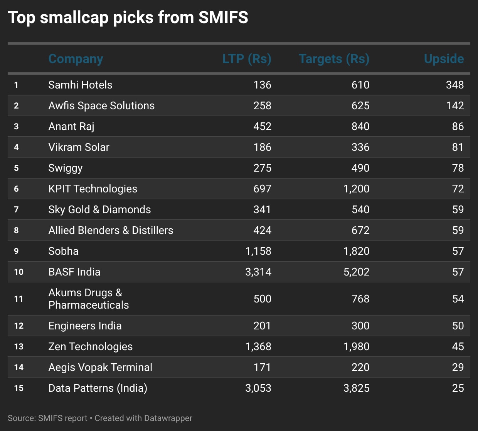478x431 pixels.
Task: Select Aegis Vopak Terminal in the table
Action: [x=100, y=368]
